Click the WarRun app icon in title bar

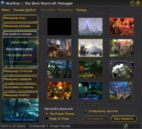click(3, 3)
